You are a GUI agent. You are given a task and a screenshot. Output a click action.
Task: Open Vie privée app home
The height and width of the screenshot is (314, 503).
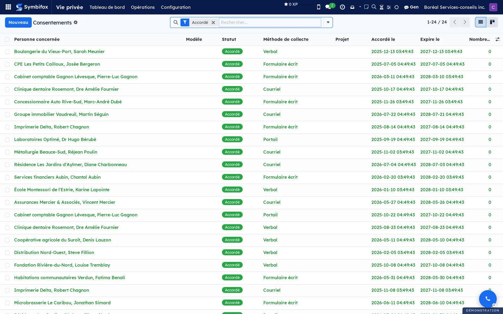point(69,7)
